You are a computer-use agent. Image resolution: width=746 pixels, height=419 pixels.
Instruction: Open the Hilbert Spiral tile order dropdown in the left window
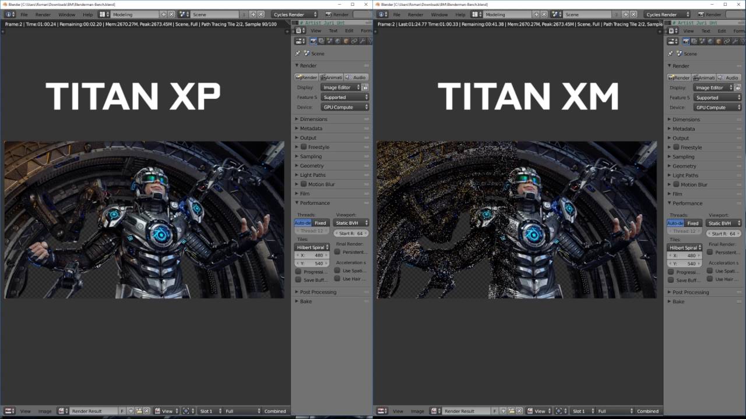(x=312, y=247)
